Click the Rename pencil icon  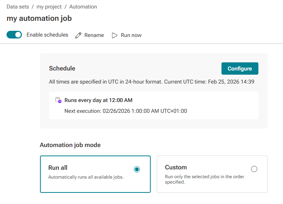[78, 35]
